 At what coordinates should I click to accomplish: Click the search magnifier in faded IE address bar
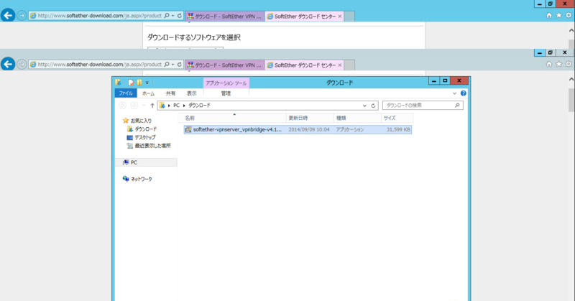167,65
